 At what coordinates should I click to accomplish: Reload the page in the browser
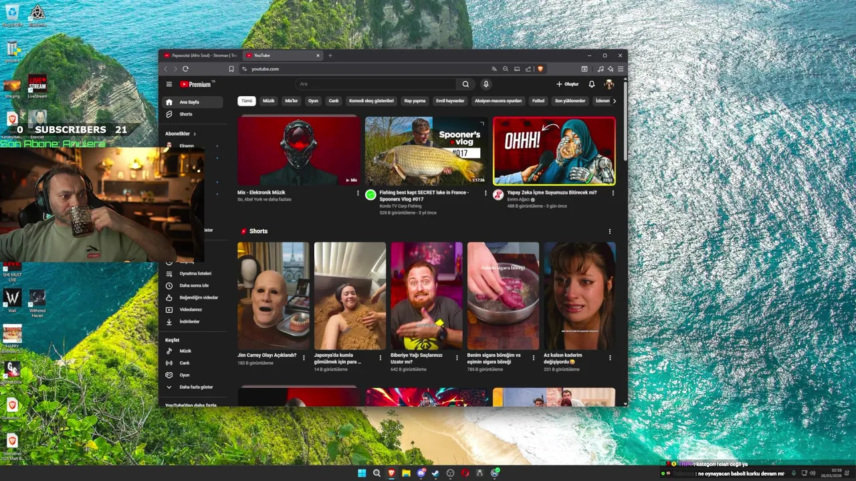(185, 69)
